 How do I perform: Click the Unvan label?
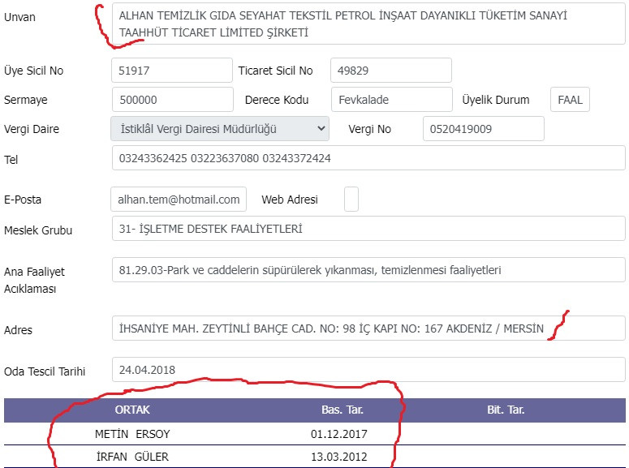(19, 17)
